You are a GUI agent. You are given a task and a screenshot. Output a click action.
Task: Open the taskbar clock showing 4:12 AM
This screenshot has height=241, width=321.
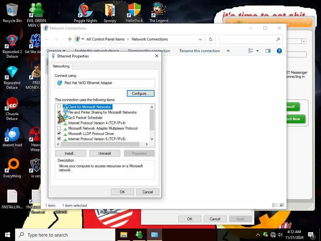(x=294, y=235)
